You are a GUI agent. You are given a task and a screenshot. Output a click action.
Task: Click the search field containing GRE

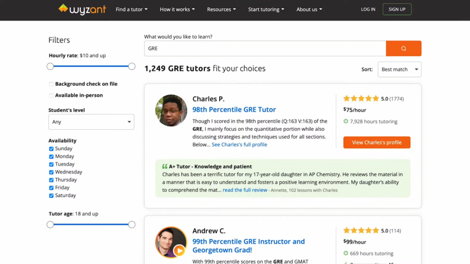pos(265,49)
